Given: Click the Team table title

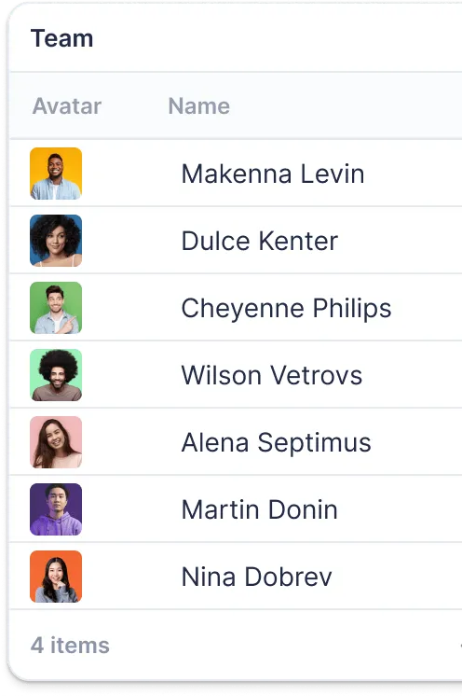Looking at the screenshot, I should [62, 38].
